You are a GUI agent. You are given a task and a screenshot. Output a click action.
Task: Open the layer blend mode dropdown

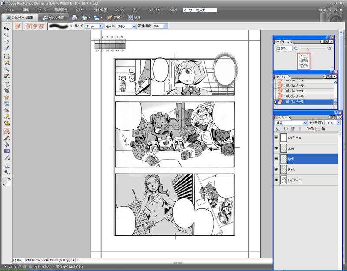tap(305, 123)
